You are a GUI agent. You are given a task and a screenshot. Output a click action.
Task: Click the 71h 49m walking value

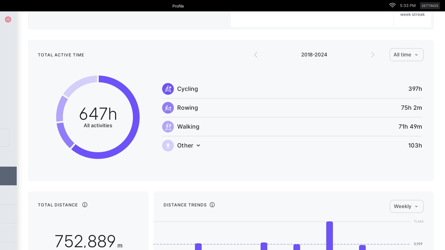[410, 127]
